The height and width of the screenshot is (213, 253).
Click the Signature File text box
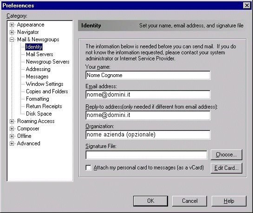coord(146,155)
